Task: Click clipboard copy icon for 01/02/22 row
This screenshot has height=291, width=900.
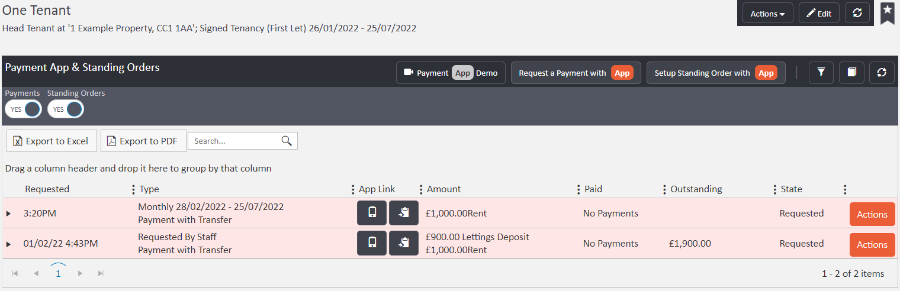Action: [x=404, y=243]
